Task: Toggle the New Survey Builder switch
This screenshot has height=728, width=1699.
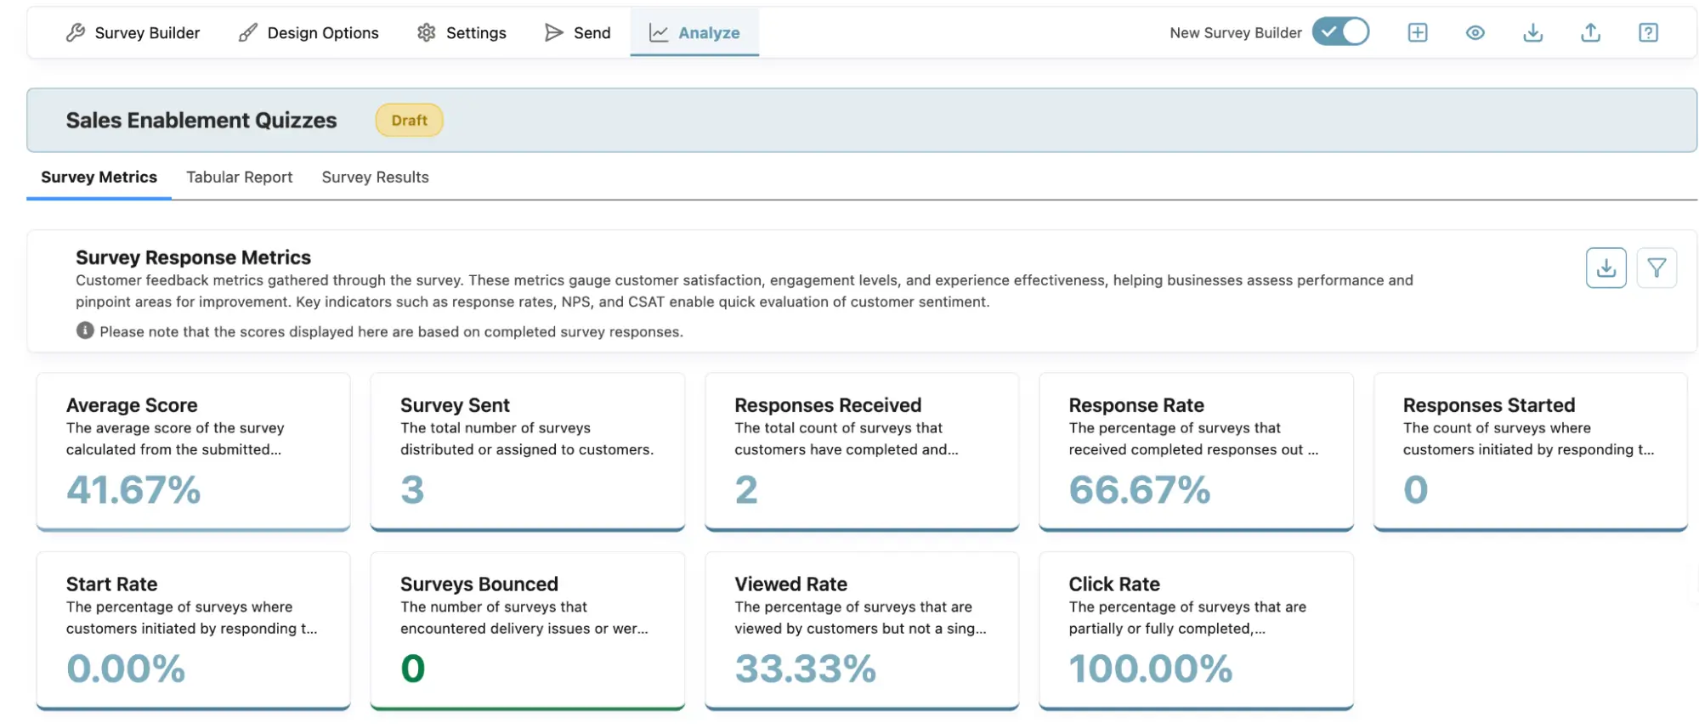Action: coord(1340,32)
